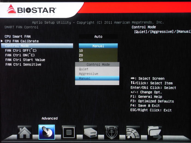Open the Security shield icon

click(112, 133)
